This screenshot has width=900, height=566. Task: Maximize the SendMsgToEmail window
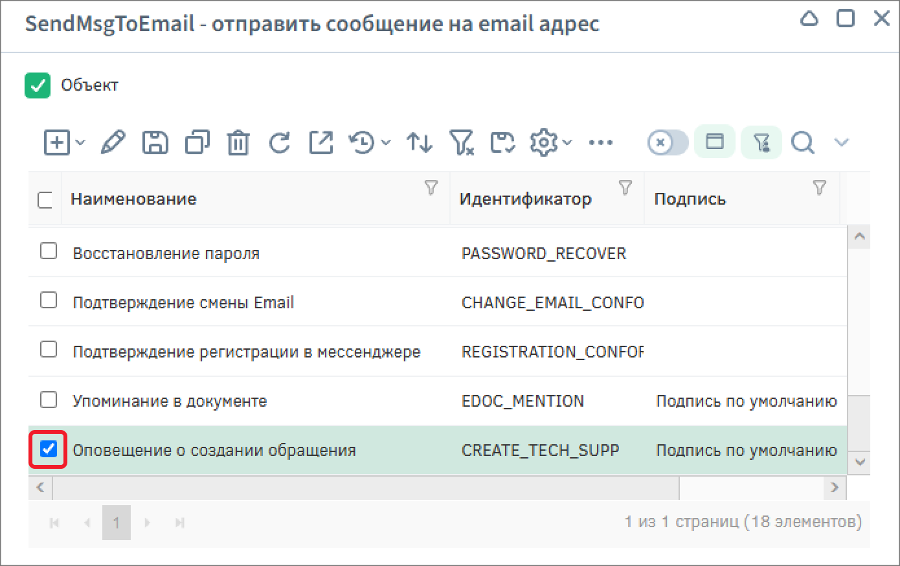846,18
